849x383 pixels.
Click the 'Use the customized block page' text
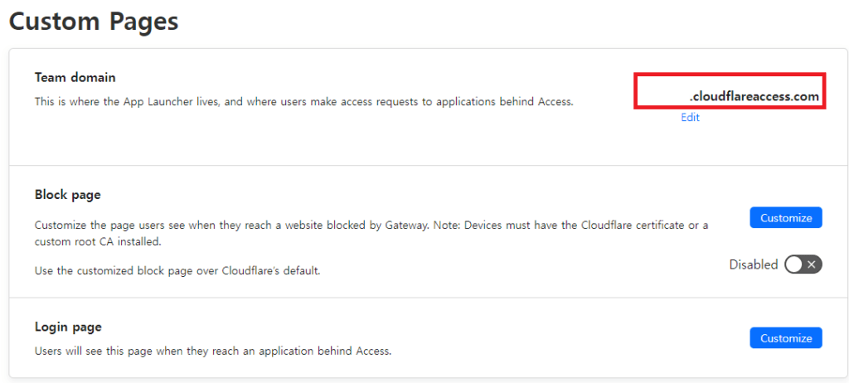[x=177, y=270]
